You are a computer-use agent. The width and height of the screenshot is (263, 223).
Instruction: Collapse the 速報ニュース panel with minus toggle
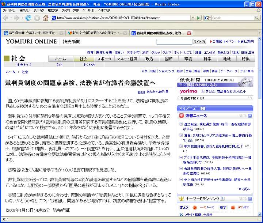coord(250,116)
